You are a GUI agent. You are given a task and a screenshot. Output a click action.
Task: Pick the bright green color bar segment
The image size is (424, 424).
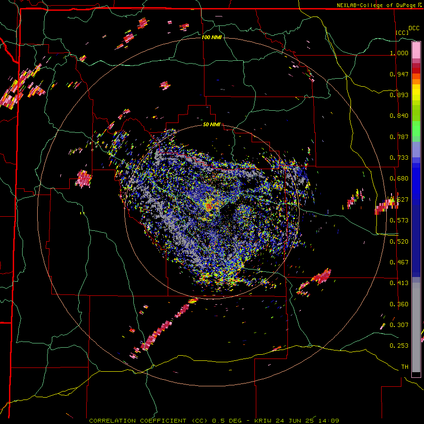click(x=416, y=129)
